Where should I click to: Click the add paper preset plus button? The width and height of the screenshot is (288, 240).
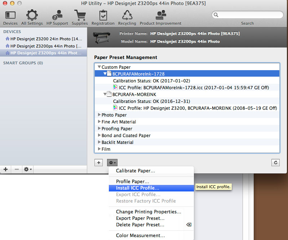(x=99, y=163)
